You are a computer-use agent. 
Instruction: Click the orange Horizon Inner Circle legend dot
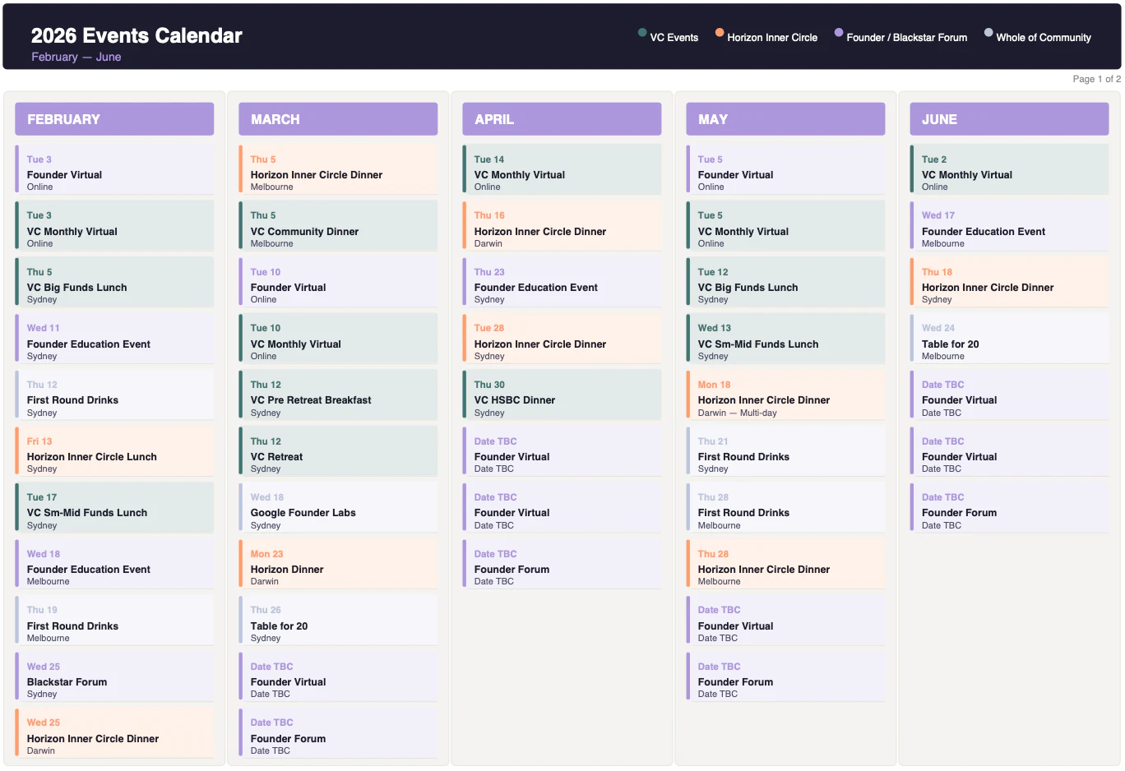(x=720, y=33)
